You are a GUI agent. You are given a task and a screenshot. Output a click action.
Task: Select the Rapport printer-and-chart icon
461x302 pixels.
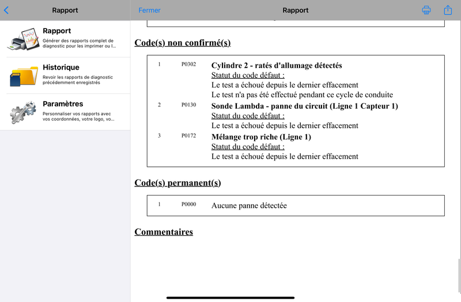coord(23,39)
